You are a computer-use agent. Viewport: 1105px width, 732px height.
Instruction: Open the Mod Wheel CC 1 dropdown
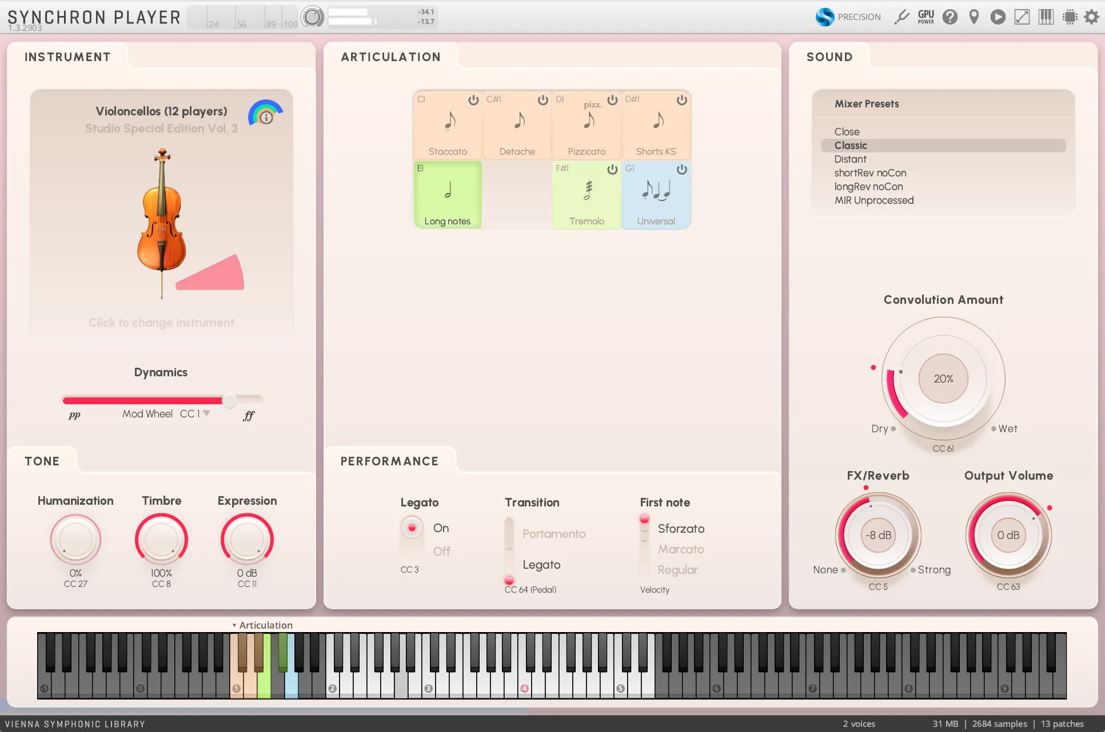[206, 413]
